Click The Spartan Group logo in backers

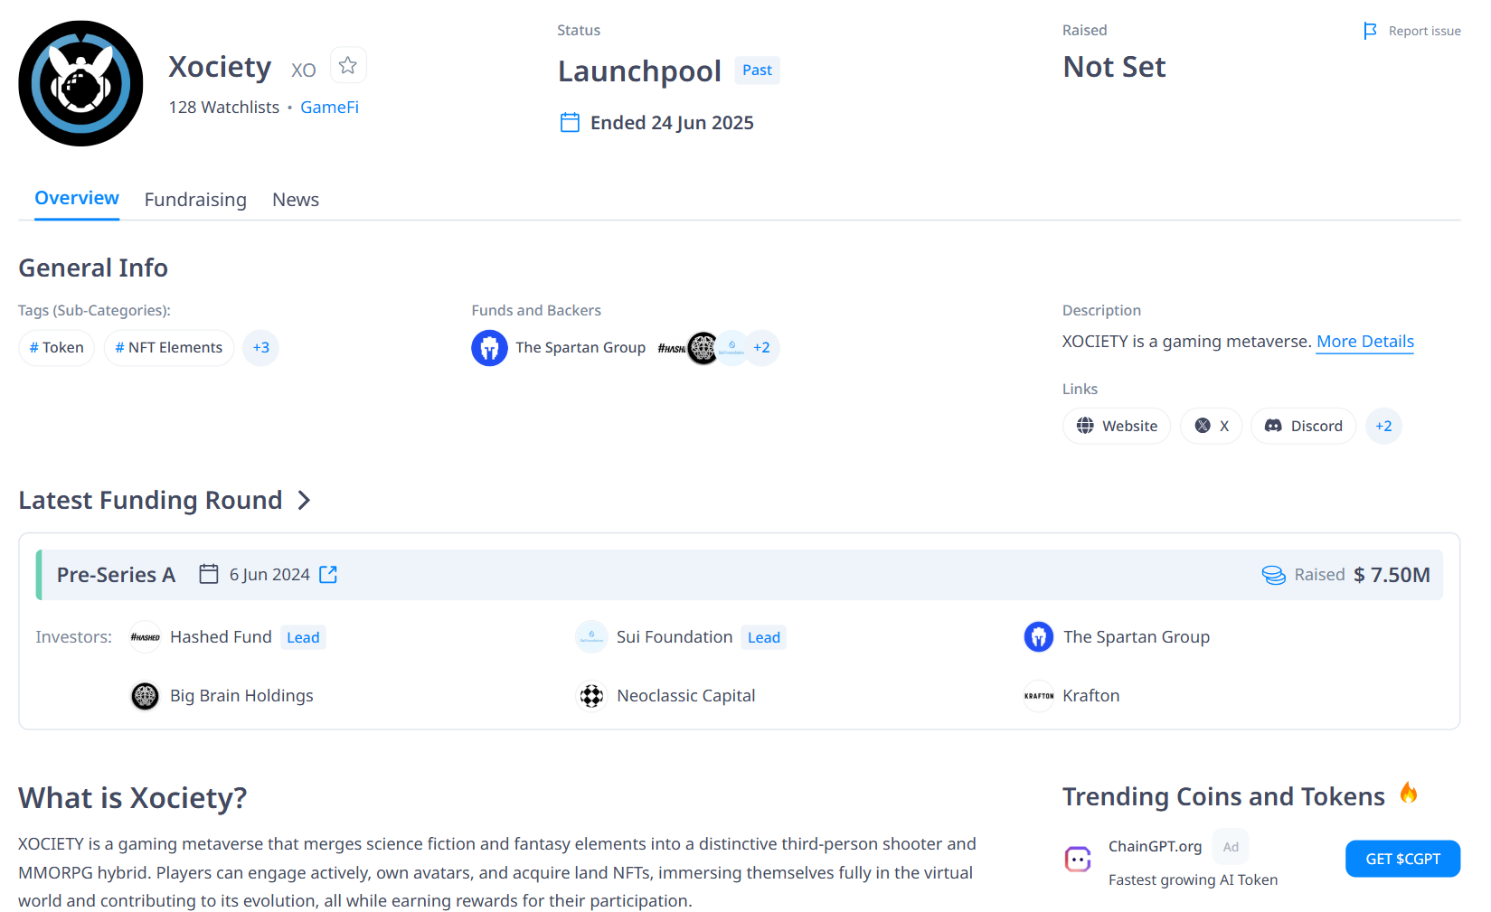point(489,348)
